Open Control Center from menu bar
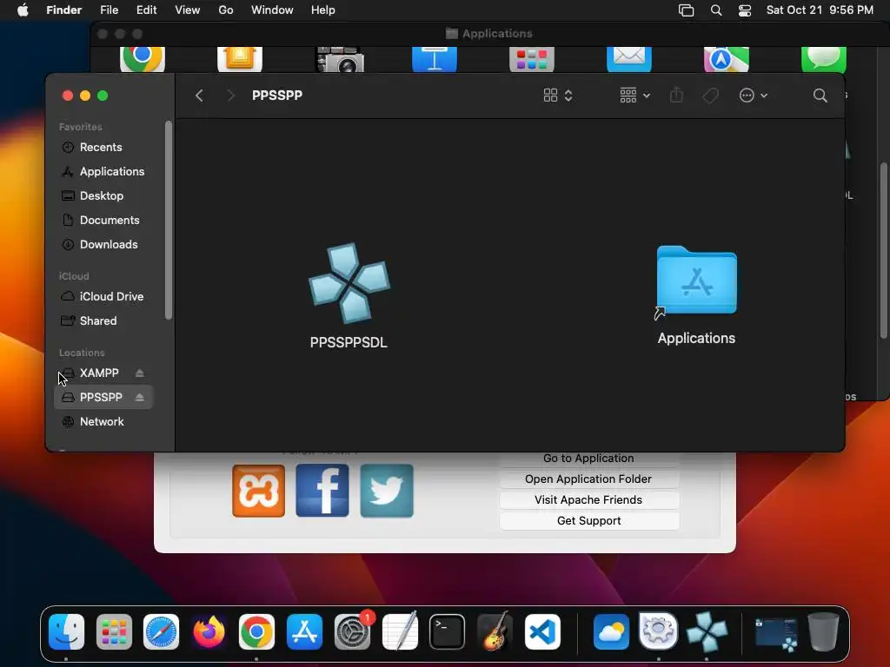Viewport: 890px width, 667px height. pos(745,10)
